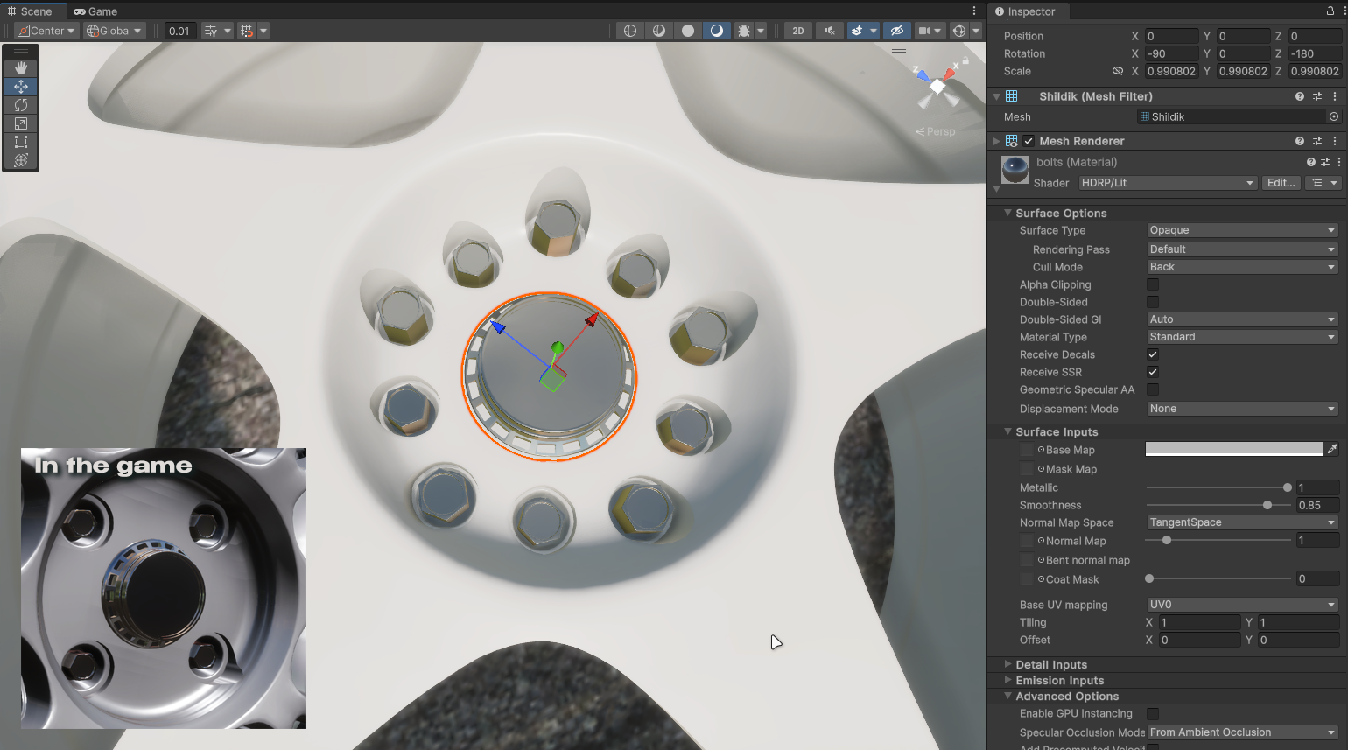Enable Alpha Clipping checkbox
The width and height of the screenshot is (1348, 750).
coord(1153,284)
